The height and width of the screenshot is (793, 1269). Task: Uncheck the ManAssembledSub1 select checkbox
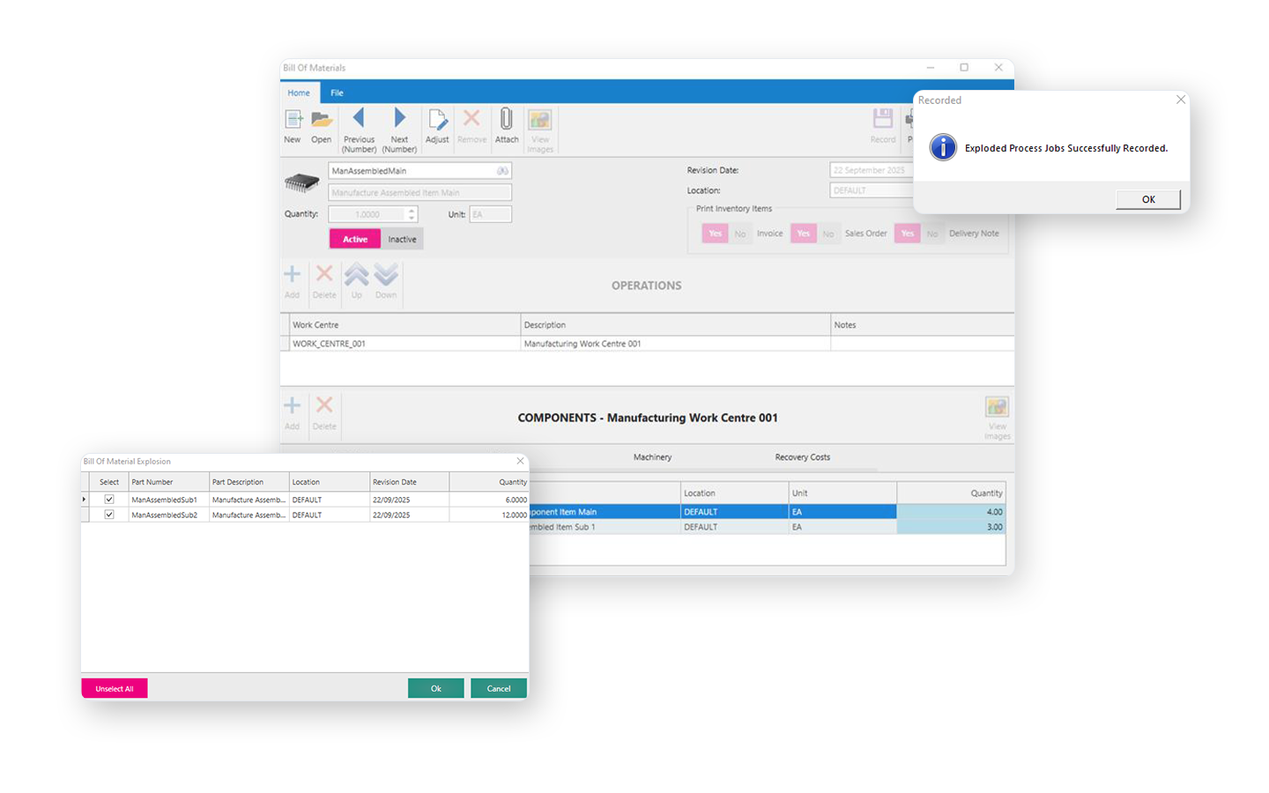[x=109, y=500]
